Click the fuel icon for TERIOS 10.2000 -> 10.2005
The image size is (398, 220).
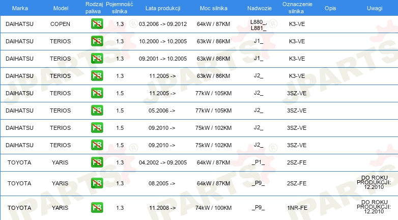97,41
